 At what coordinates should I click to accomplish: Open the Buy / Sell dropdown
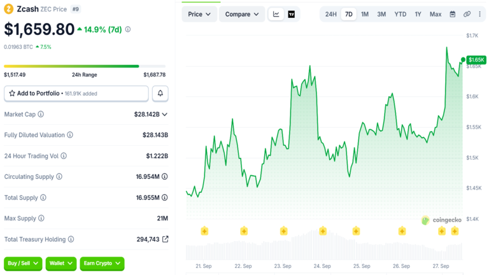point(23,264)
